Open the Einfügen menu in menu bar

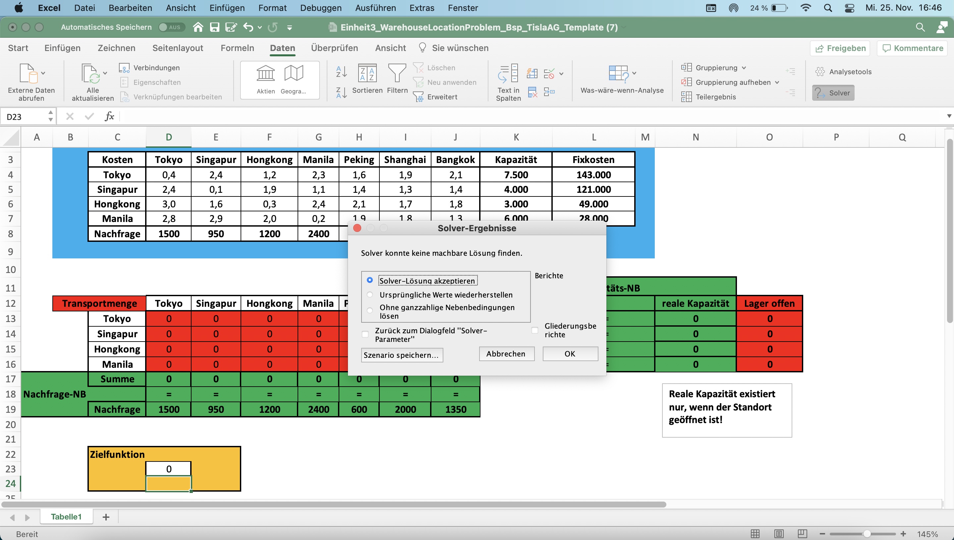pos(227,8)
